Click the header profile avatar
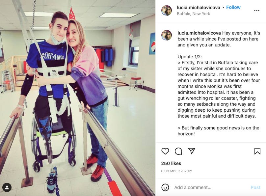Screen dimensions: 266x196 point(167,10)
